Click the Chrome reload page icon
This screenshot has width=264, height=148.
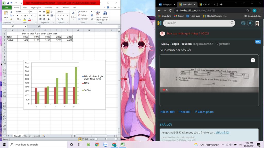coord(170,10)
